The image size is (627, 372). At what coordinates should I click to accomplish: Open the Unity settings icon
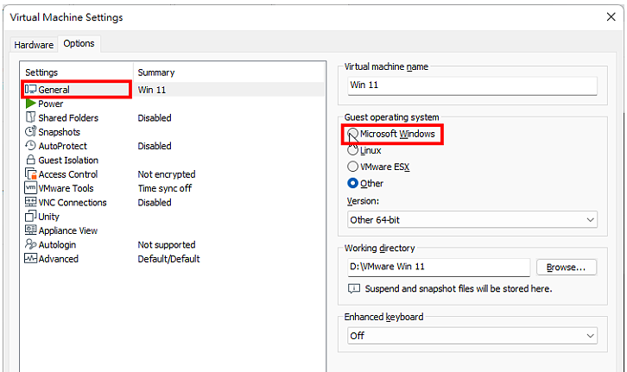[x=30, y=216]
